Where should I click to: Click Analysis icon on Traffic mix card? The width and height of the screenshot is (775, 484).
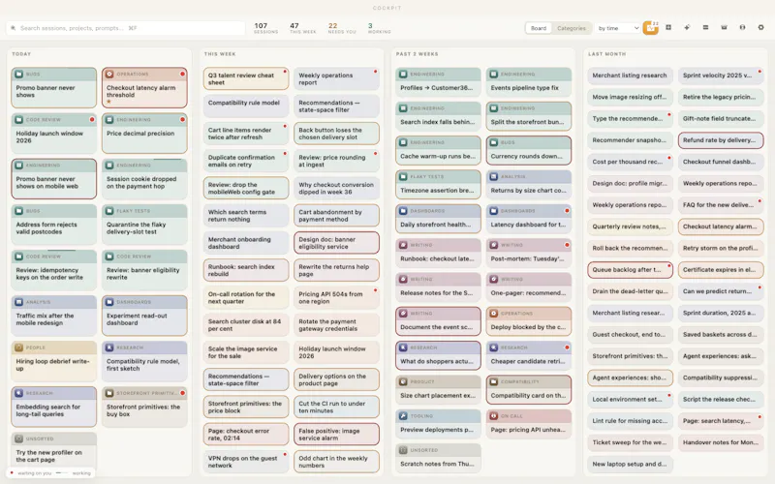[x=18, y=302]
